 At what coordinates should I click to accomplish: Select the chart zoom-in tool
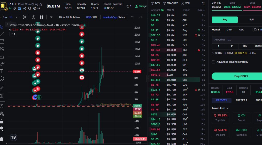pyautogui.click(x=2, y=96)
